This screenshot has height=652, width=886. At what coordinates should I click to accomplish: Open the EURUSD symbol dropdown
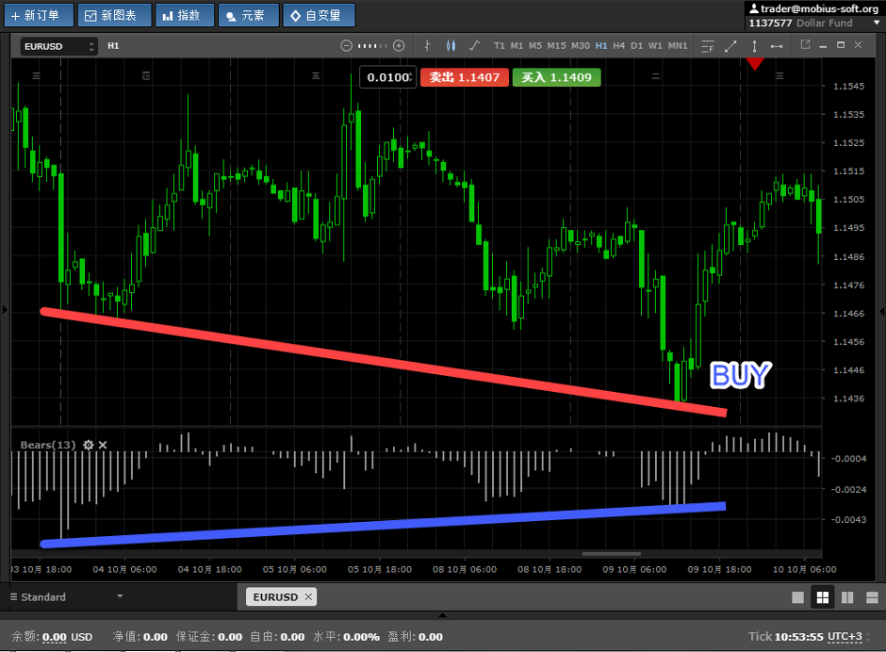tap(58, 46)
